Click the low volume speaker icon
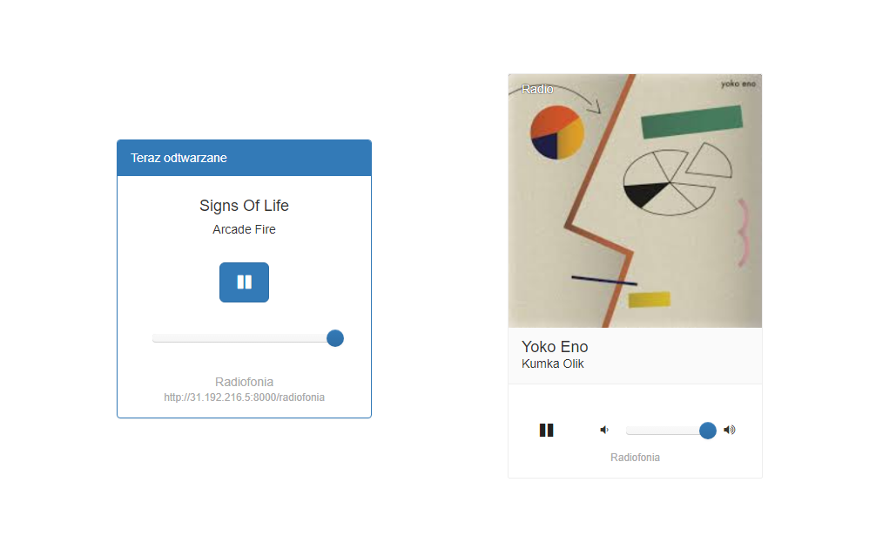This screenshot has height=557, width=896. point(604,430)
